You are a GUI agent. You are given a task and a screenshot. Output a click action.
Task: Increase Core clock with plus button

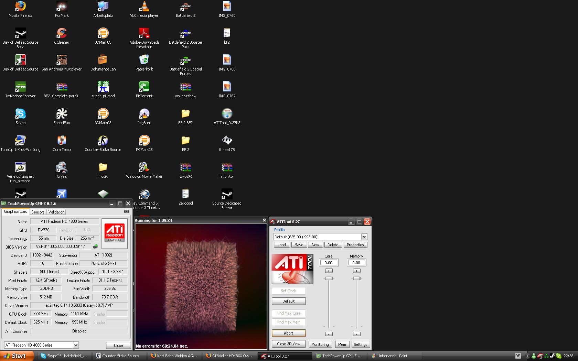(329, 271)
